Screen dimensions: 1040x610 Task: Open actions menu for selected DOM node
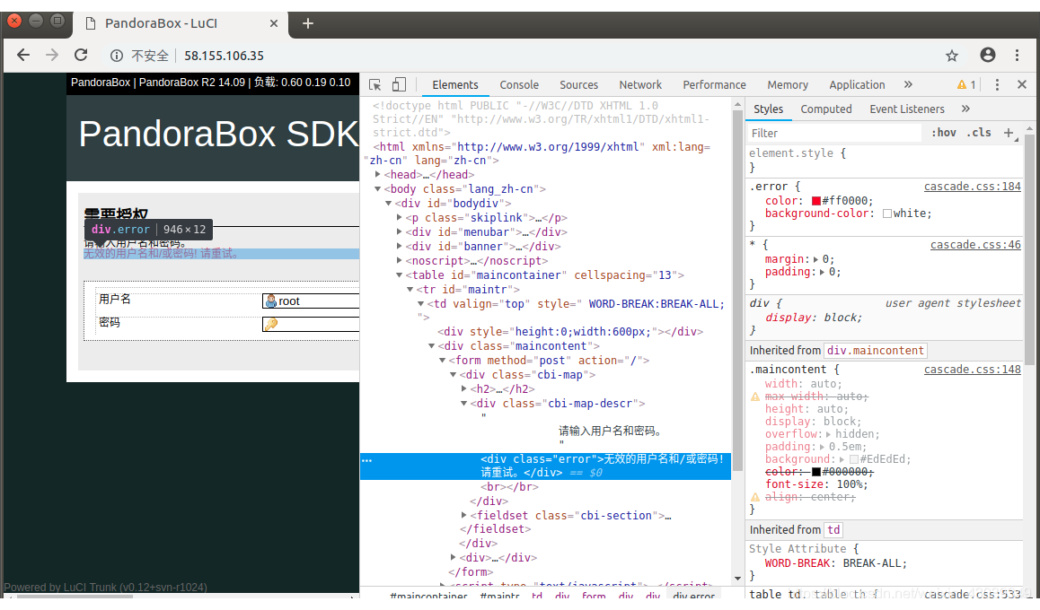[x=366, y=460]
